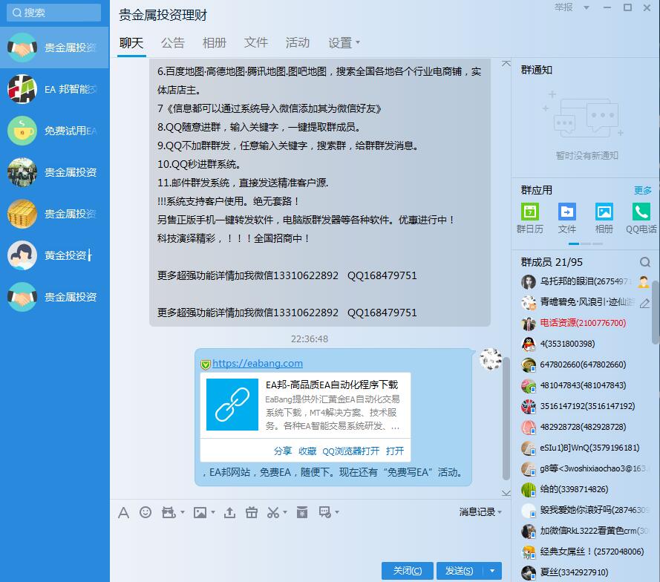This screenshot has width=660, height=582.
Task: Select the scissors screenshot tool
Action: [x=273, y=512]
